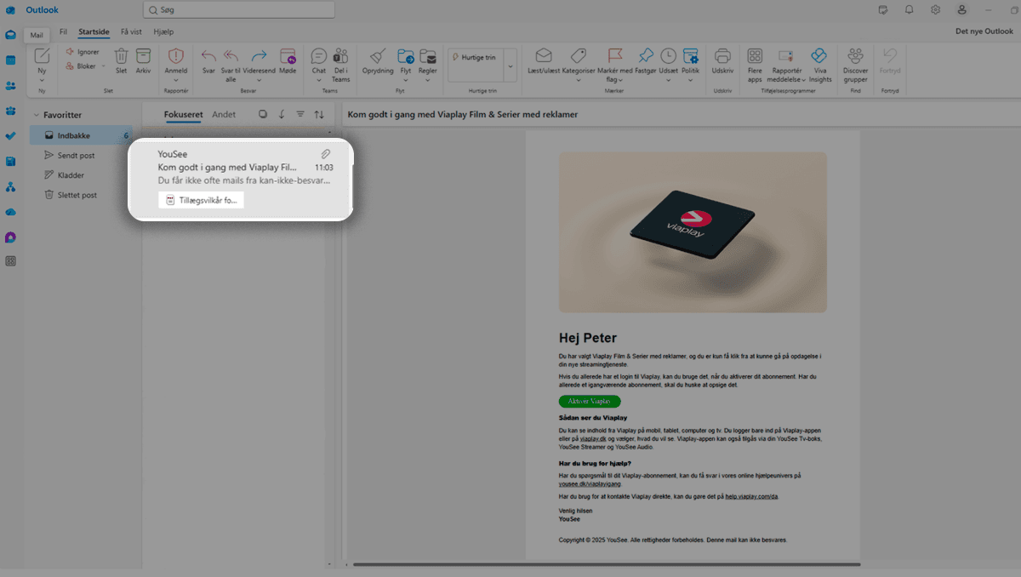This screenshot has height=577, width=1021.
Task: Switch to the Få vist tab
Action: [131, 31]
